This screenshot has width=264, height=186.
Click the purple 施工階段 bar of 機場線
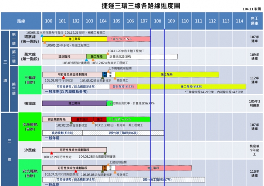(74, 103)
